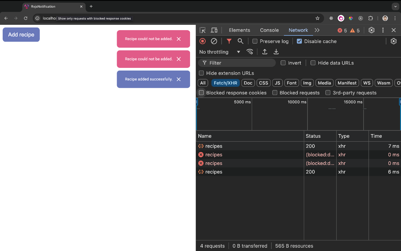Click the inspect element picker icon

point(202,30)
